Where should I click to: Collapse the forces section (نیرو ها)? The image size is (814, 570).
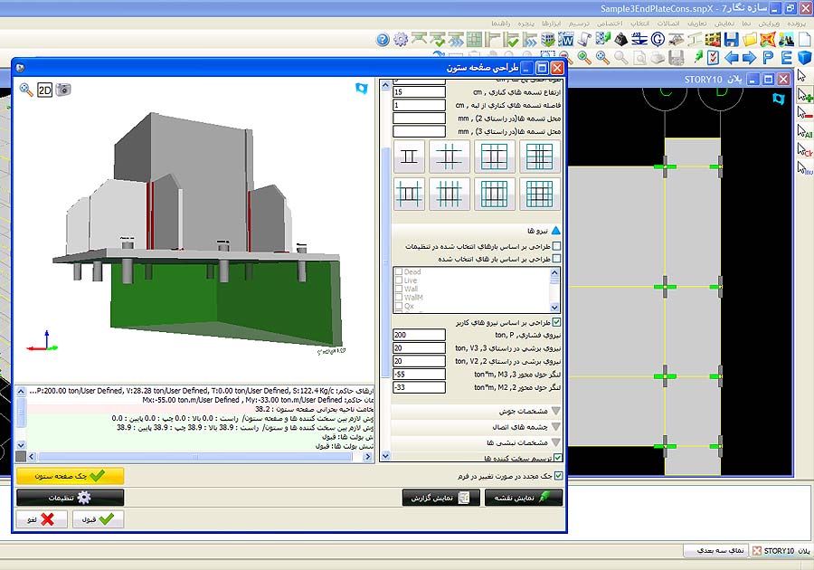555,231
